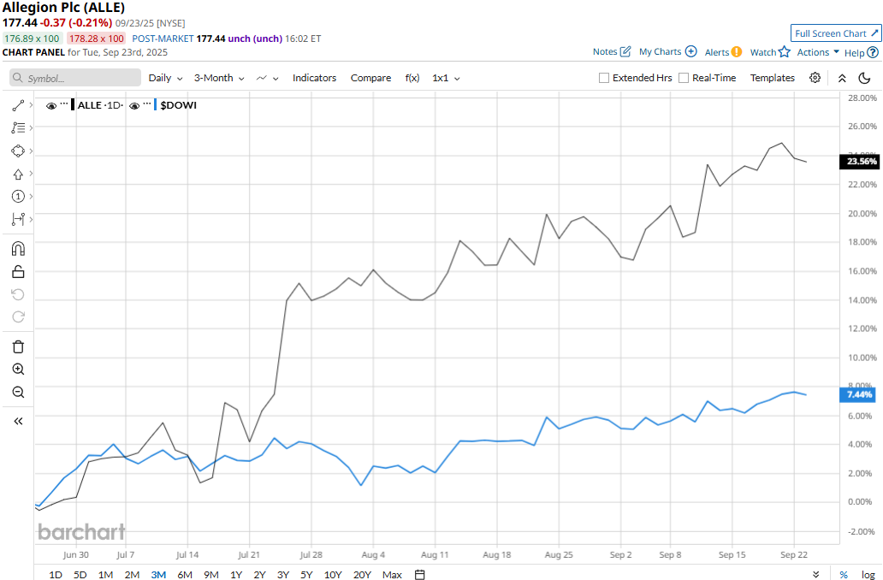The width and height of the screenshot is (883, 580).
Task: Undo the last chart action
Action: coord(18,294)
